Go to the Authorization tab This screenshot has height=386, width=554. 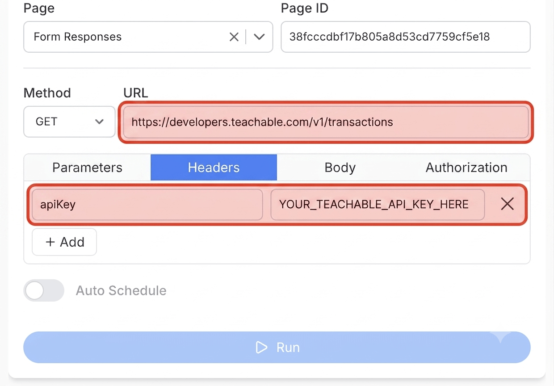click(x=466, y=168)
